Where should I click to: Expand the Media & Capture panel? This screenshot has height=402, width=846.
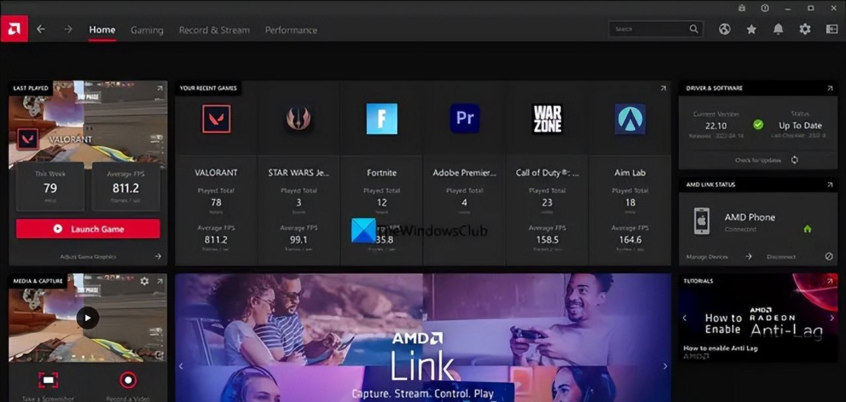[160, 281]
